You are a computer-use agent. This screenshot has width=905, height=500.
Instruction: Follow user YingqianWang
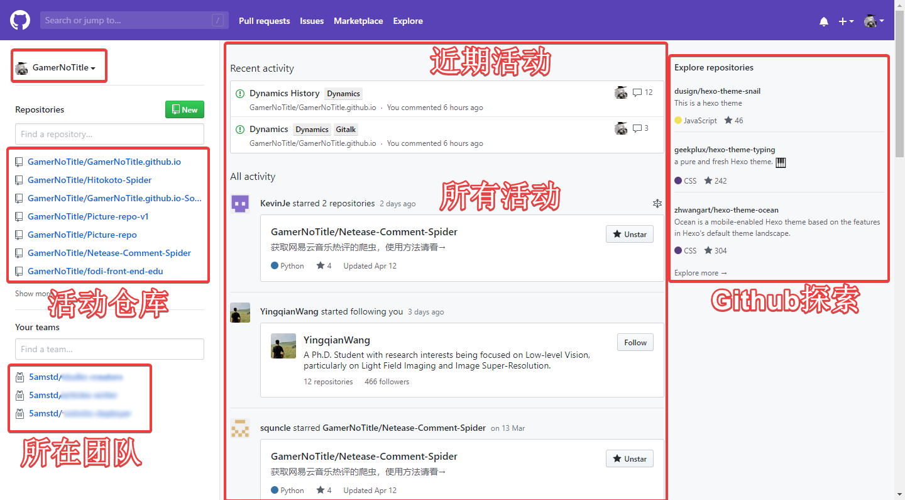(x=635, y=342)
